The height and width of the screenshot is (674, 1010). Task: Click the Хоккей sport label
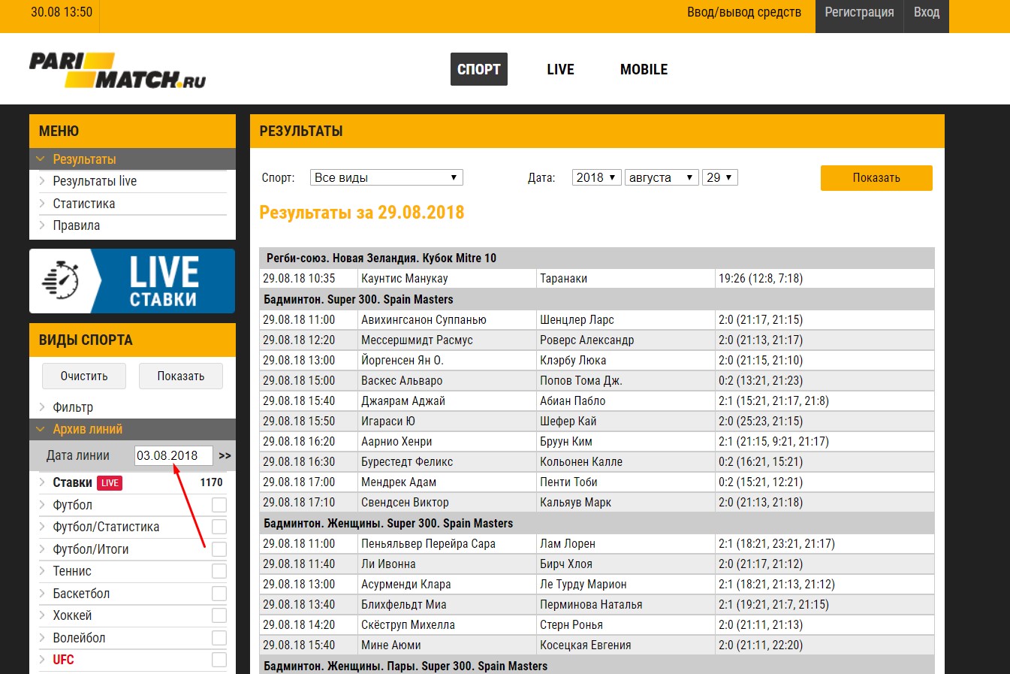click(72, 615)
